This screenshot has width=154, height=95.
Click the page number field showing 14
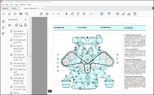53,14
